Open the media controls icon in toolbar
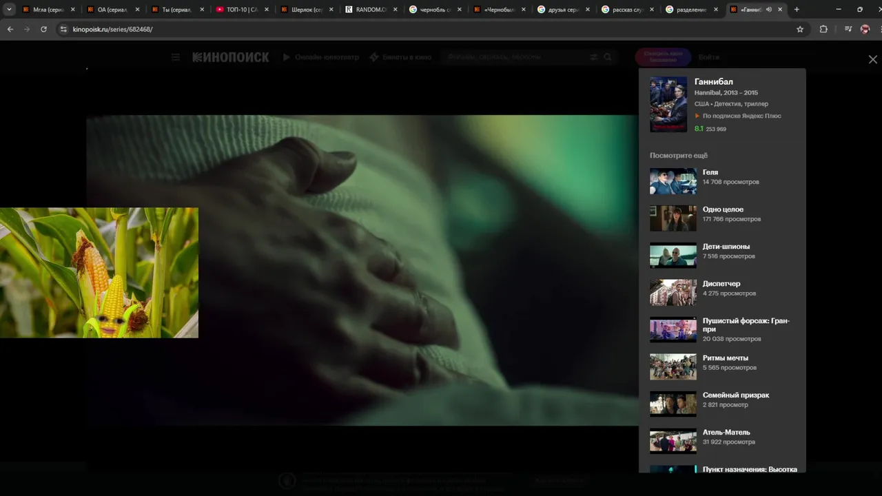 click(848, 29)
